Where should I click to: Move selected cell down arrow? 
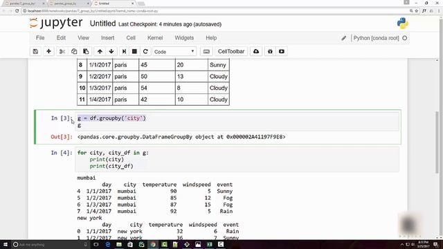111,51
